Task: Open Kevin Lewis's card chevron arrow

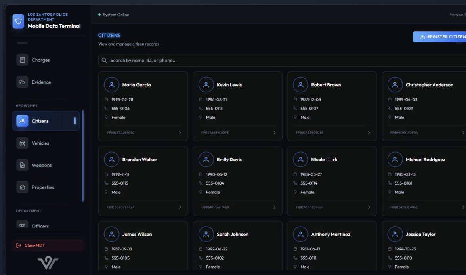Action: click(274, 133)
